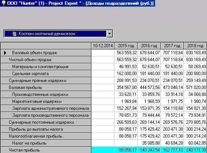Select the Зарплата производственного персонала row

46,115
